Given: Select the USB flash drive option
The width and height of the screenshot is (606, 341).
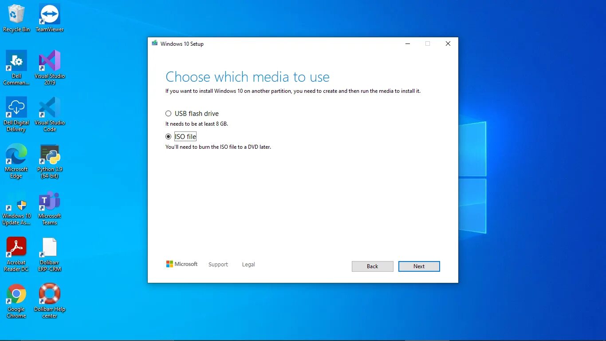Looking at the screenshot, I should pyautogui.click(x=192, y=114).
